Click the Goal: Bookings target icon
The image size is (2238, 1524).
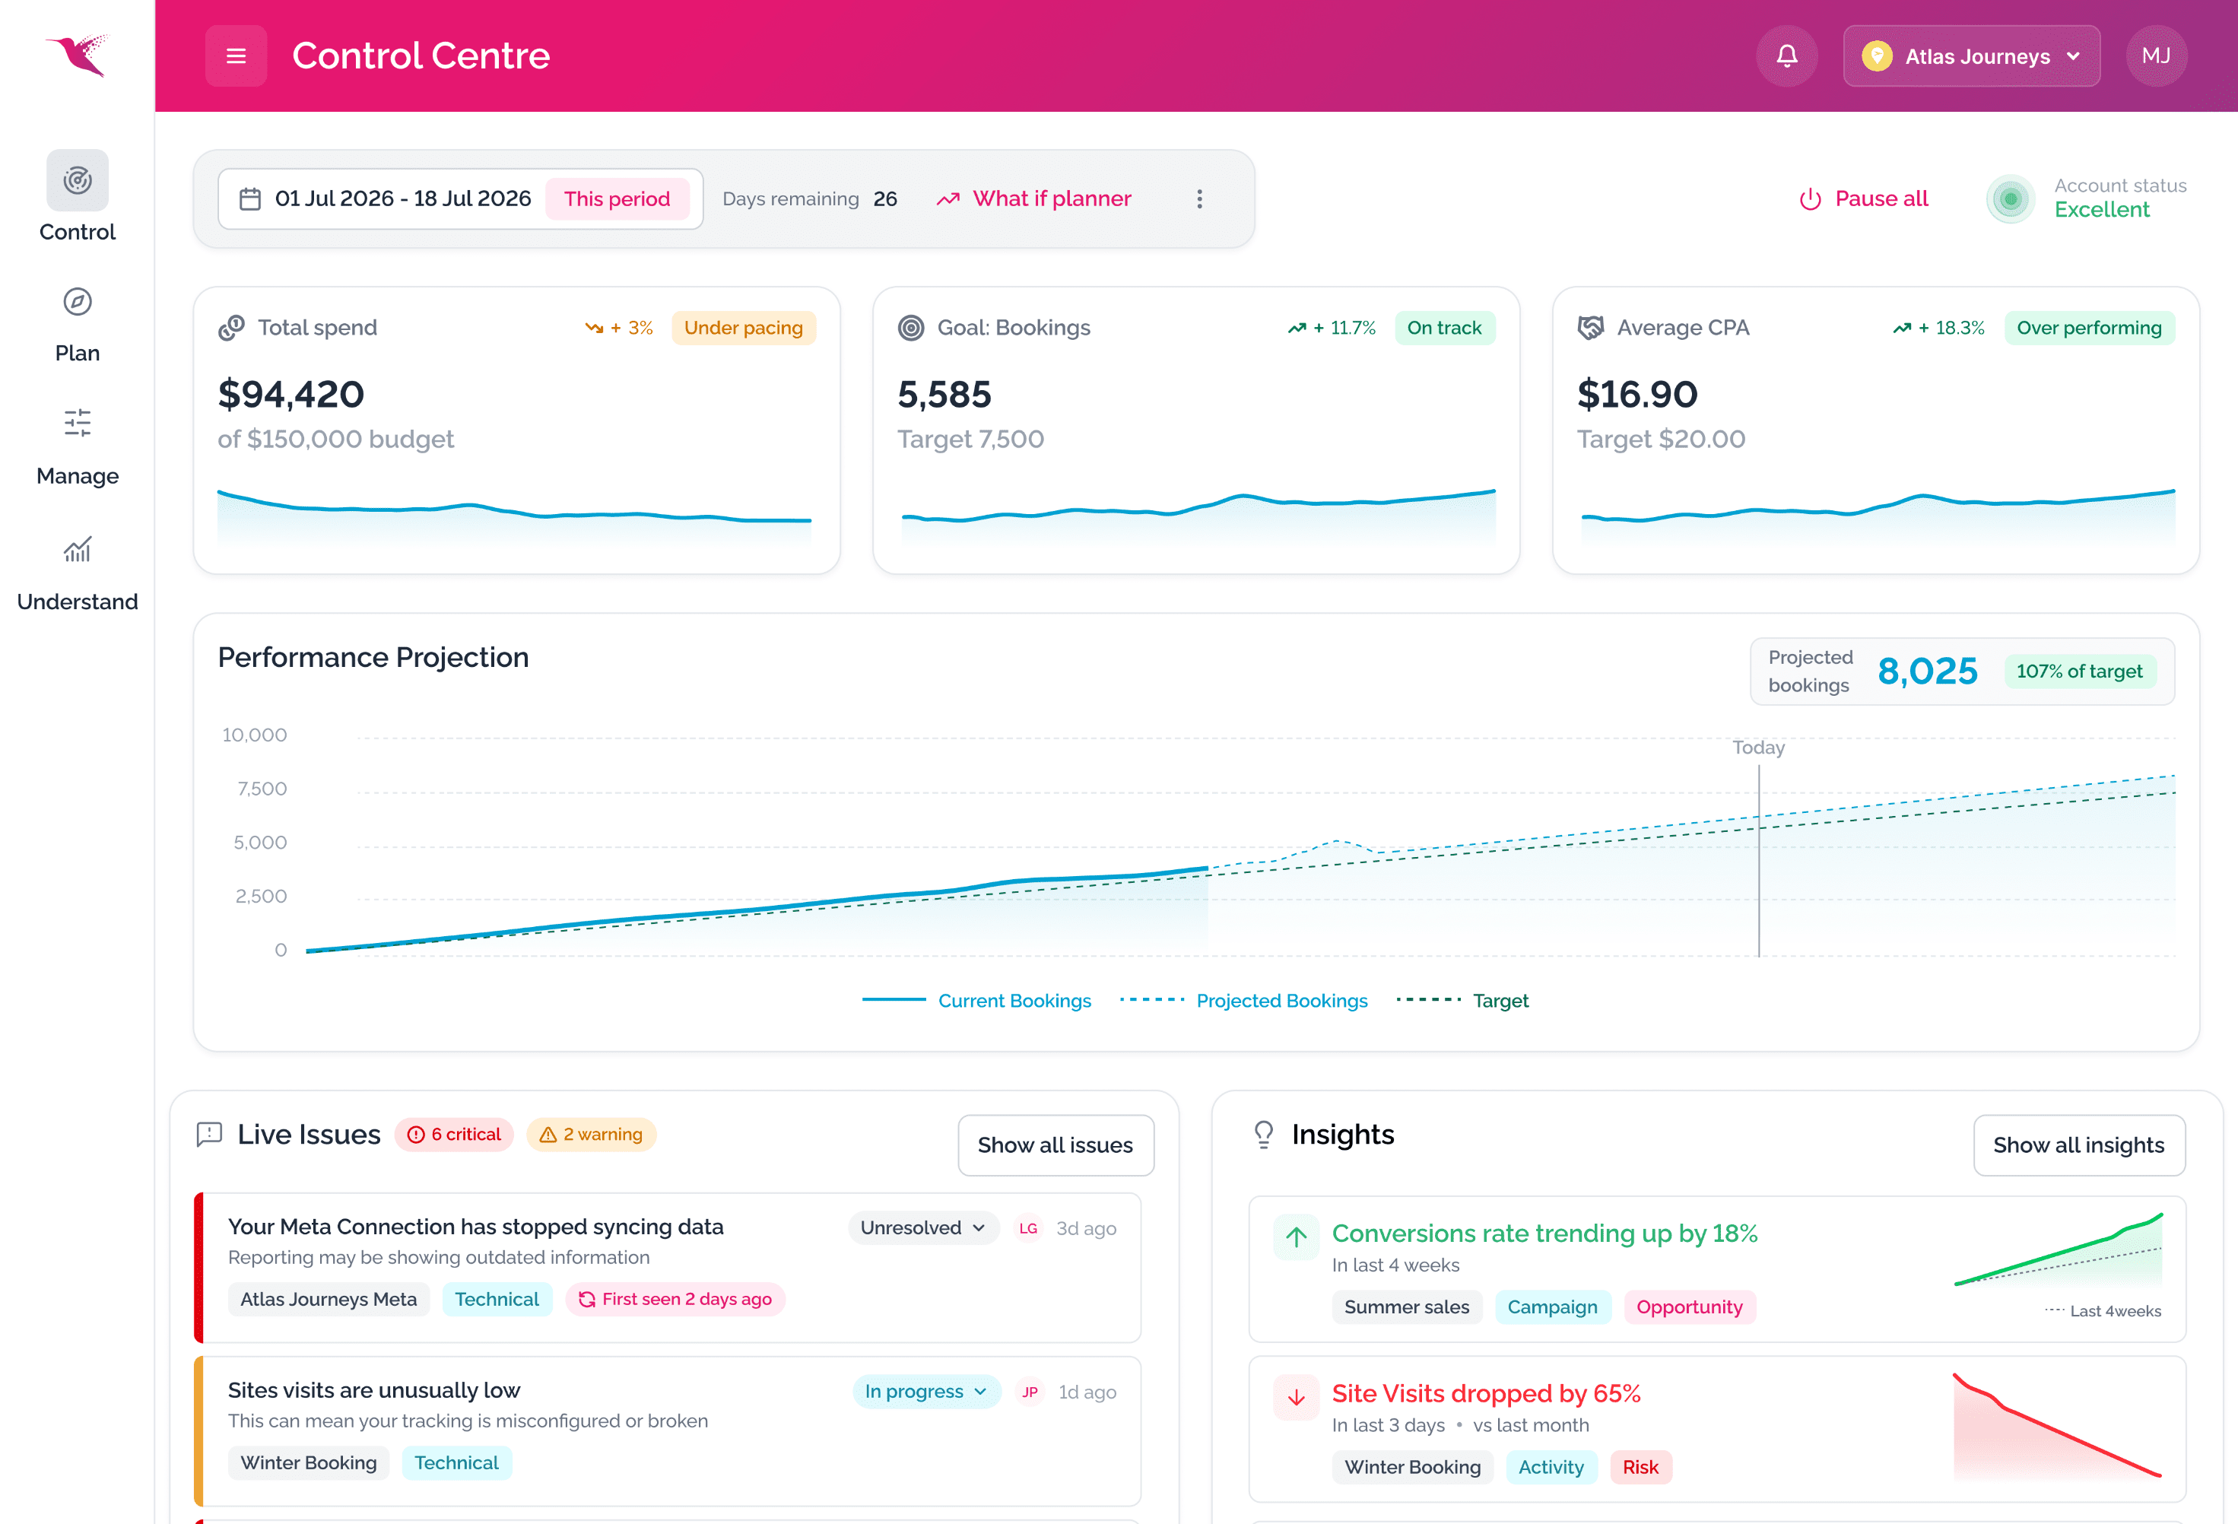(x=910, y=328)
